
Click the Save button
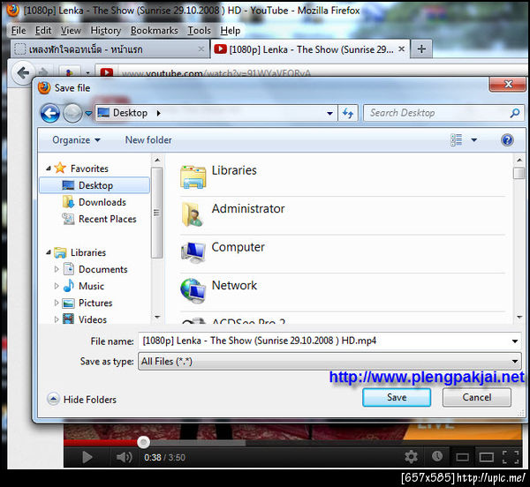397,397
